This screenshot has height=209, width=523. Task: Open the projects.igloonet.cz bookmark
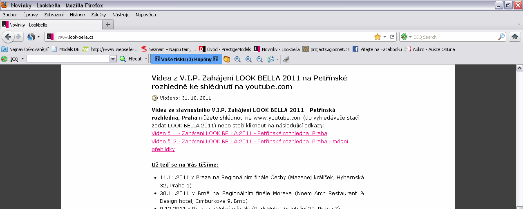coord(326,49)
